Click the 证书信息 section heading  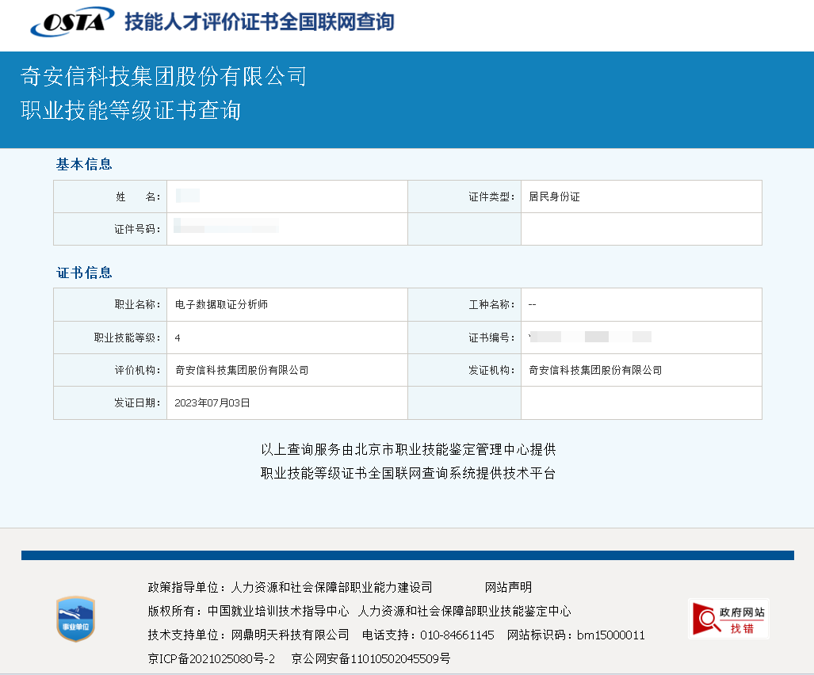coord(84,273)
